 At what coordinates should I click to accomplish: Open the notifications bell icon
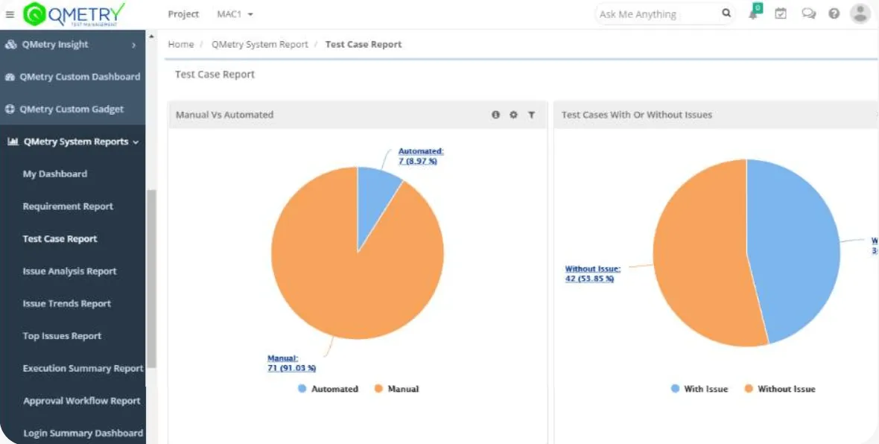pyautogui.click(x=753, y=13)
